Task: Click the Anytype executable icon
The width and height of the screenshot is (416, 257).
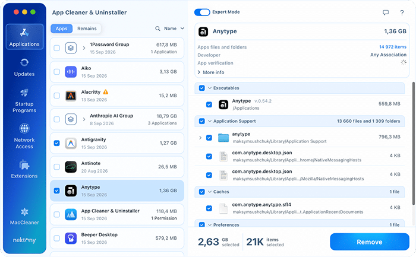Action: (x=223, y=104)
